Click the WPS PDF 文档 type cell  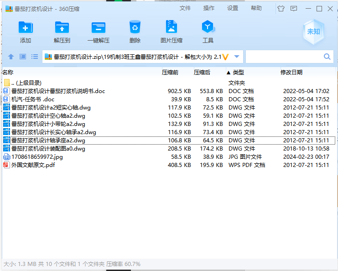[x=247, y=165]
